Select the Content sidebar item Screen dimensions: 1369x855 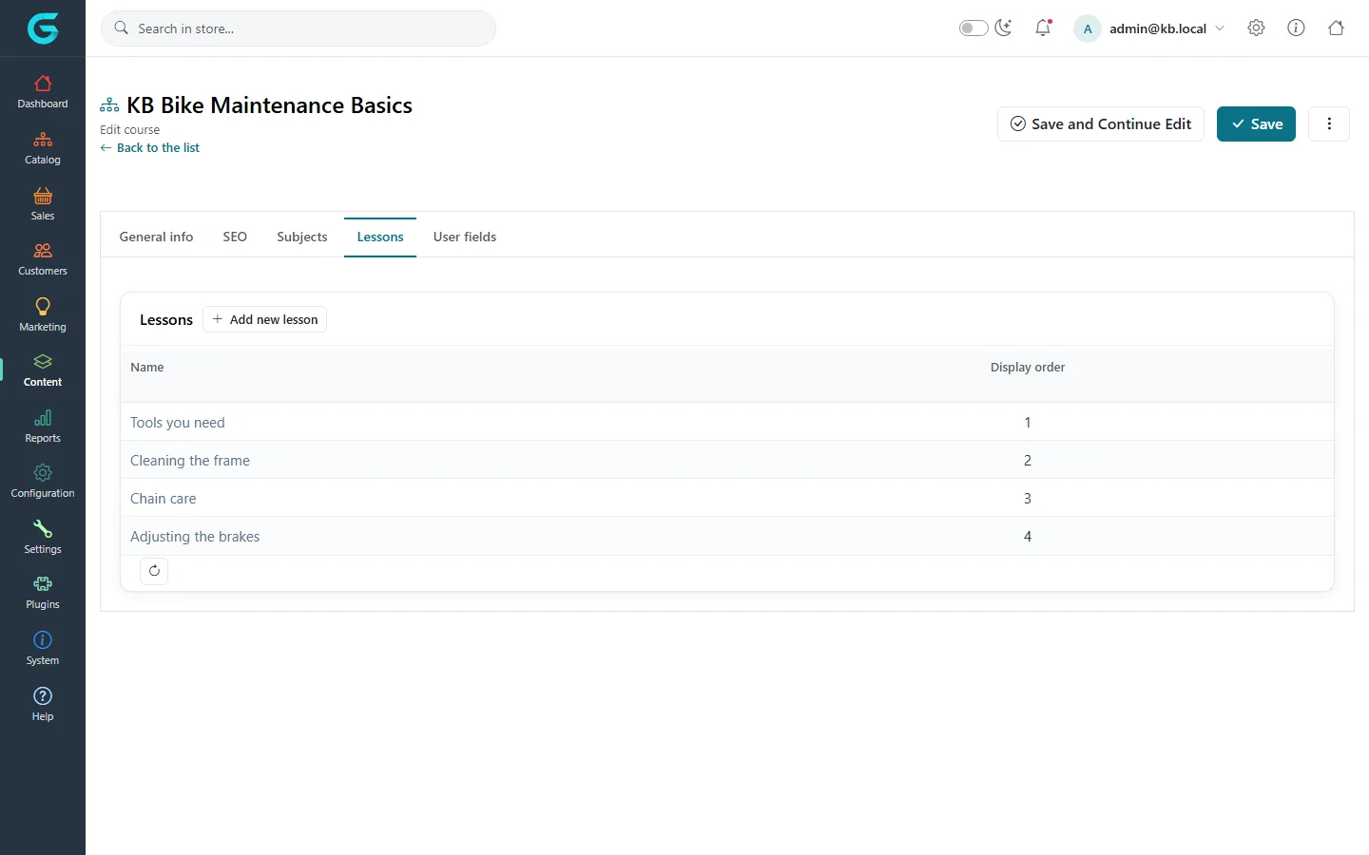click(x=43, y=370)
